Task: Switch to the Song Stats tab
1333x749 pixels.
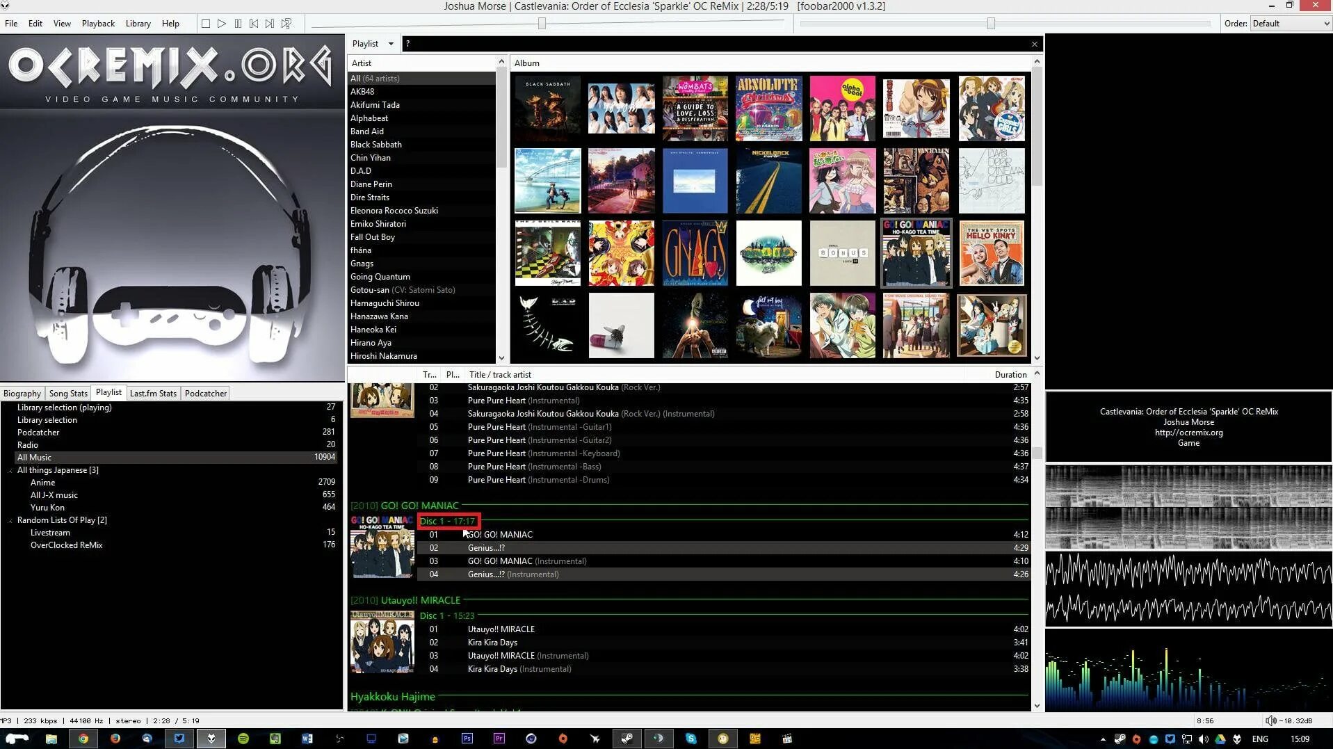Action: 68,394
